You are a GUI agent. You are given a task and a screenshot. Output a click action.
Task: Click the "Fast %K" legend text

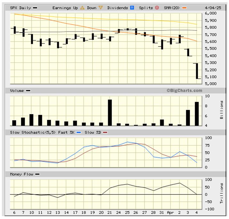(66, 133)
